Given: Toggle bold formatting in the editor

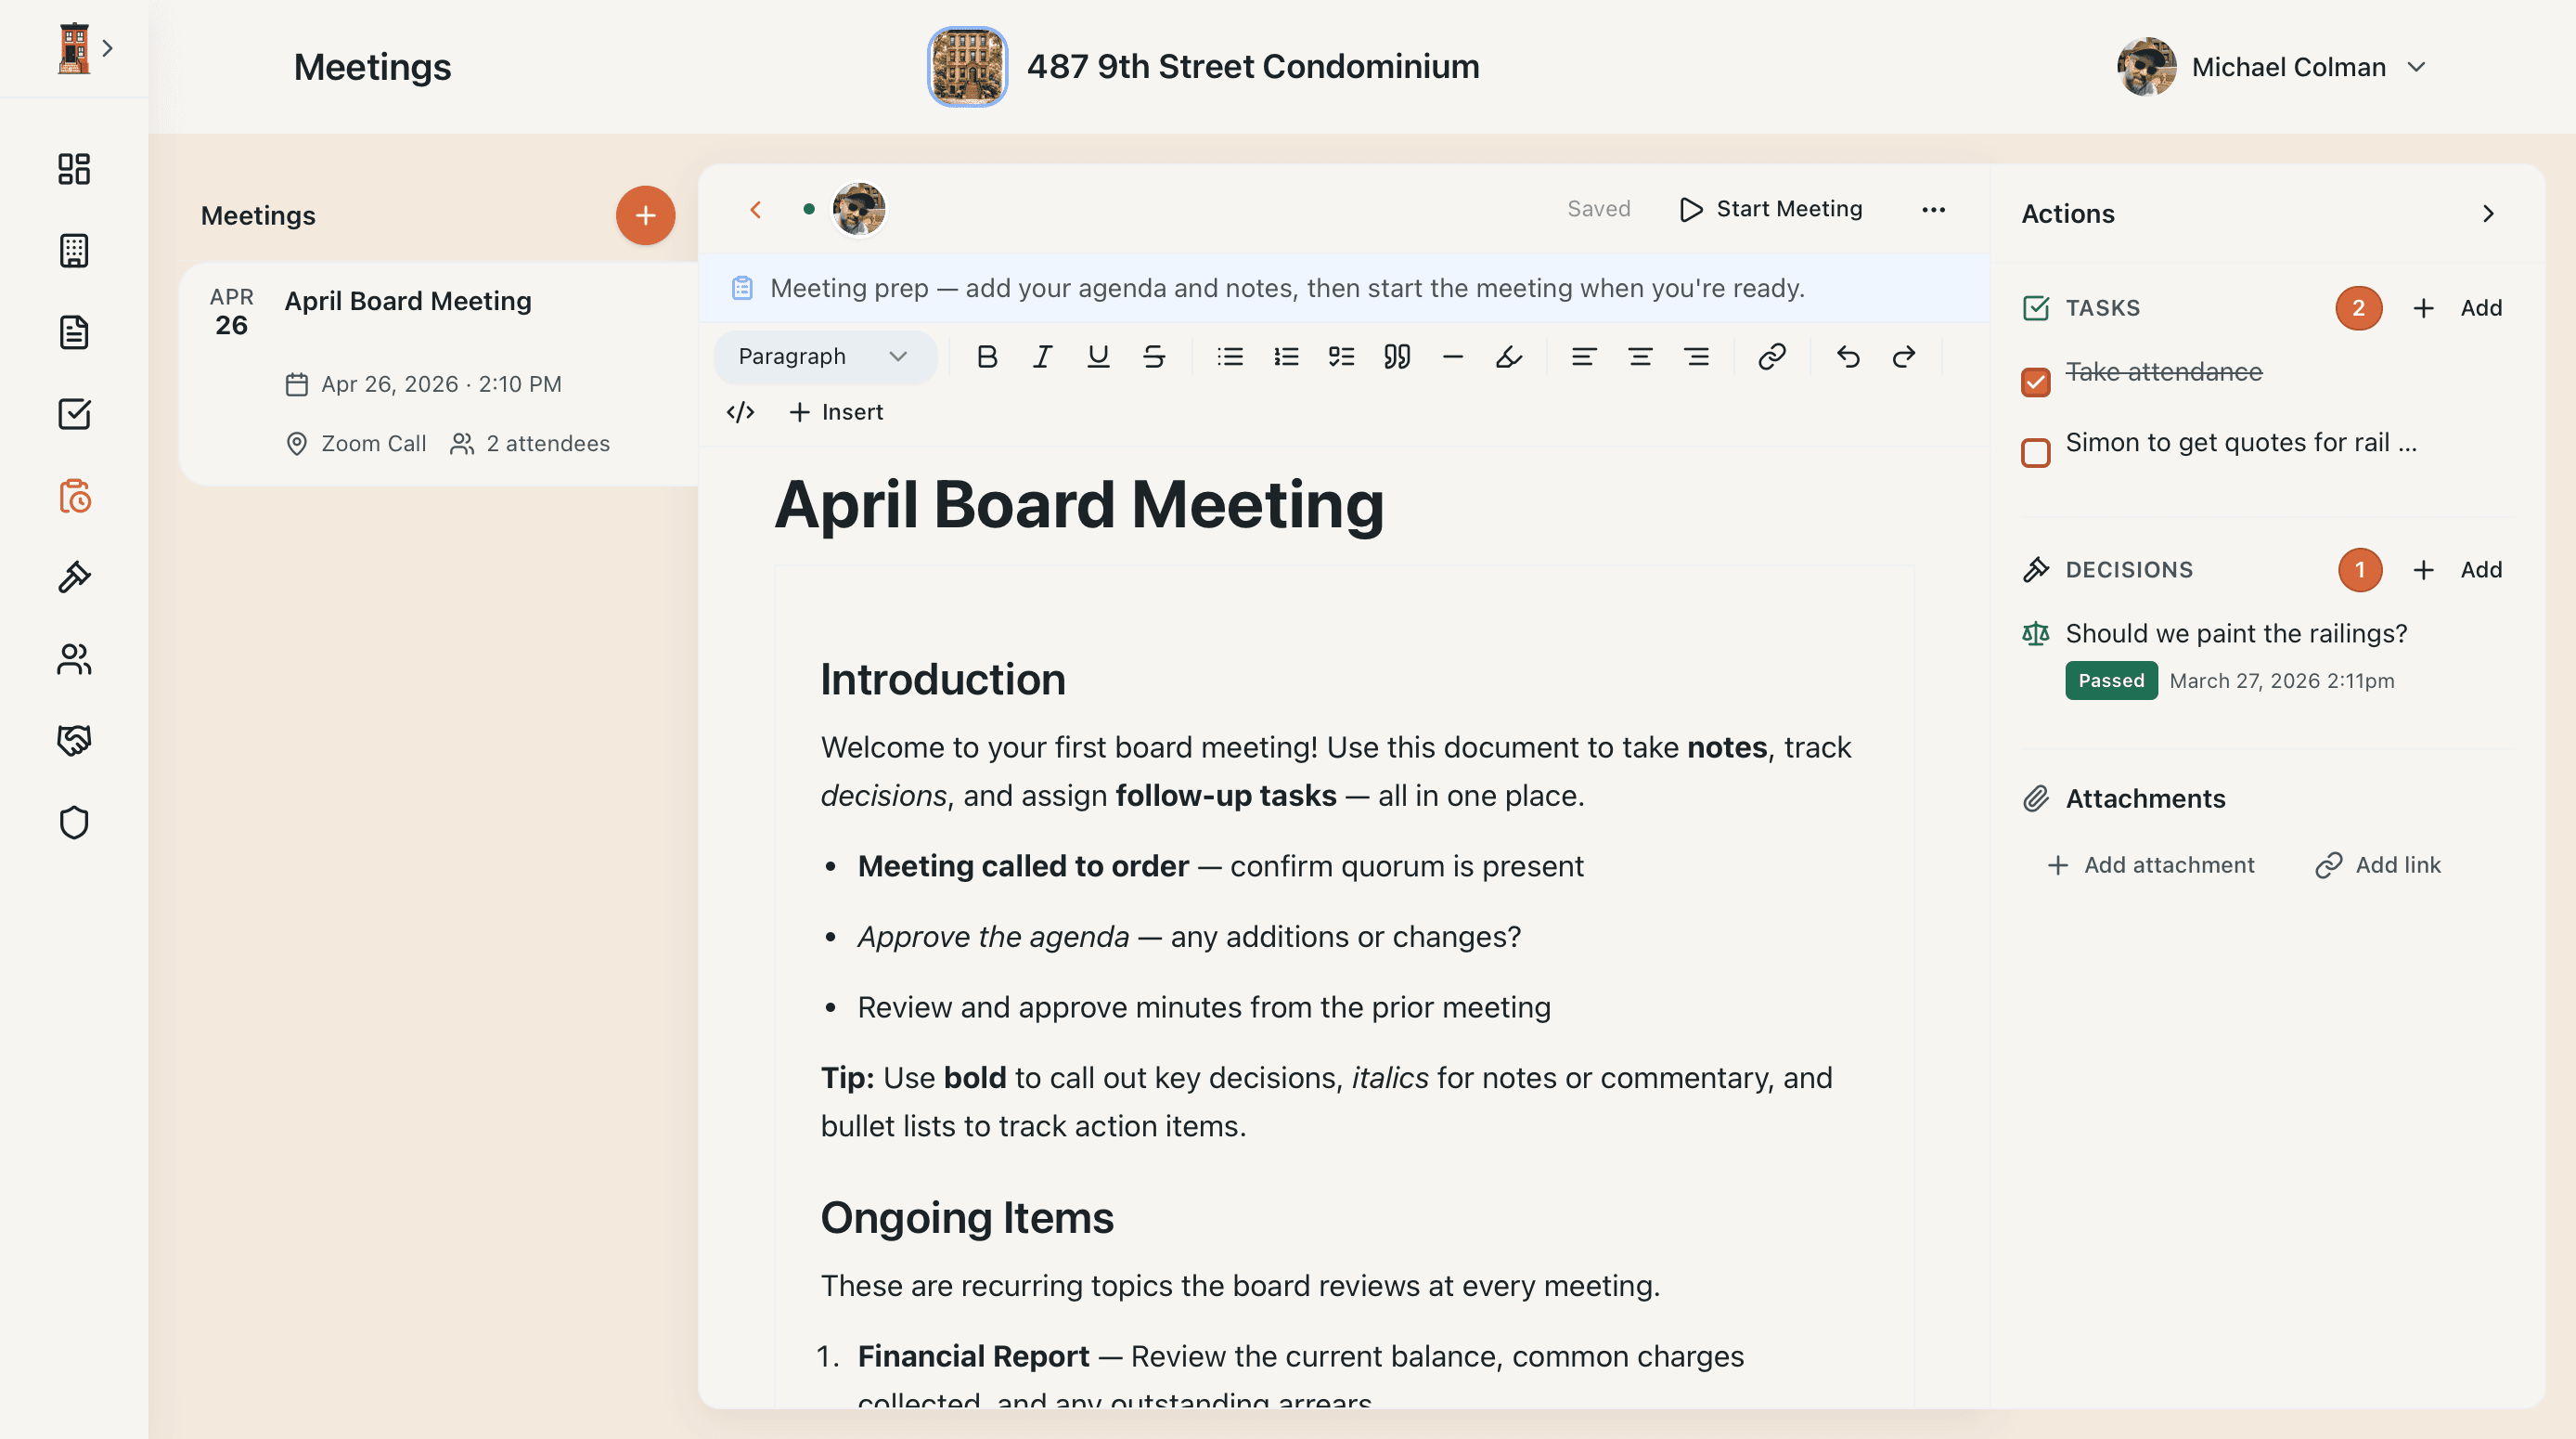Looking at the screenshot, I should pos(987,357).
